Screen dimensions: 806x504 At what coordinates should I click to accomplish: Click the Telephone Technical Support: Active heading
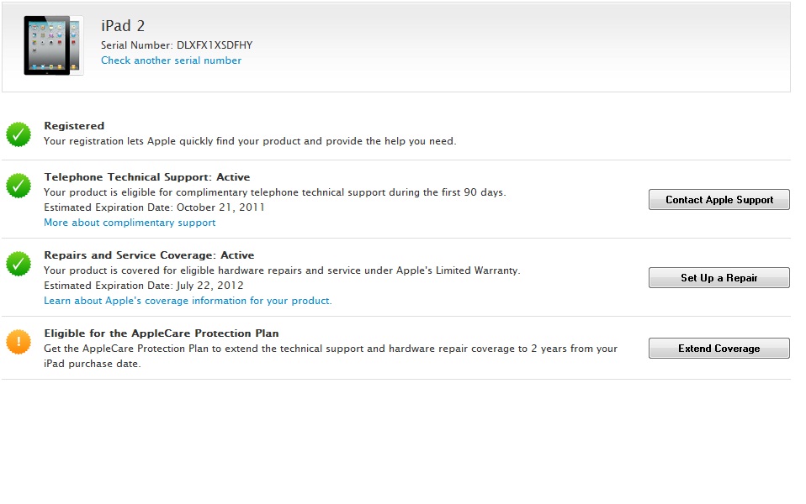[146, 177]
